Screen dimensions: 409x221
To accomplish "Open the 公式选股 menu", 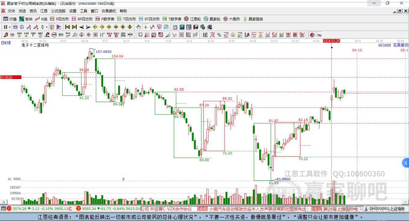I will point(58,11).
